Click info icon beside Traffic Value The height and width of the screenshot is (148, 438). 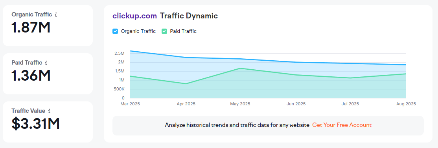(49, 111)
